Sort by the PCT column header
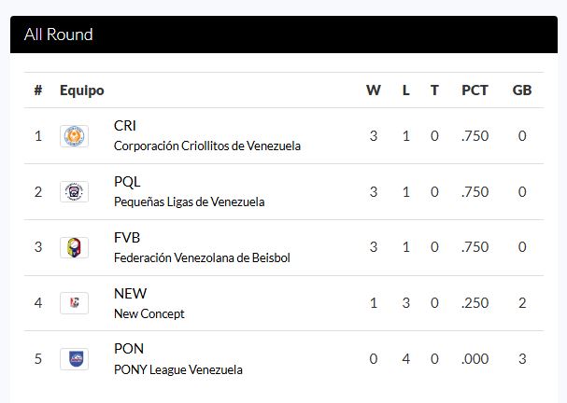This screenshot has width=567, height=403. click(475, 90)
